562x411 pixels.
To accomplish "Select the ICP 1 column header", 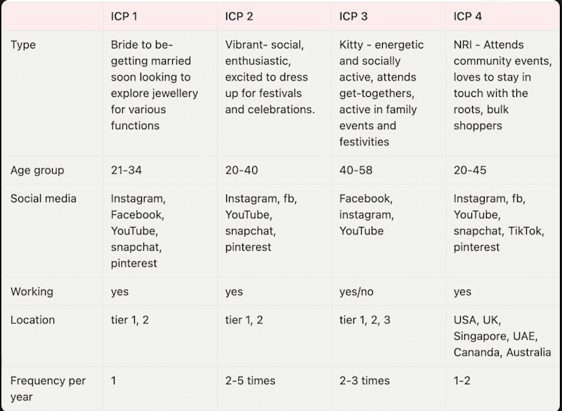I will [x=124, y=16].
